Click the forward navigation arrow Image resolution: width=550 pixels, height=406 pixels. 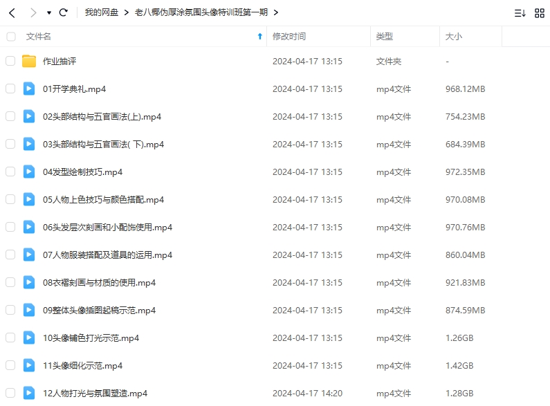33,12
